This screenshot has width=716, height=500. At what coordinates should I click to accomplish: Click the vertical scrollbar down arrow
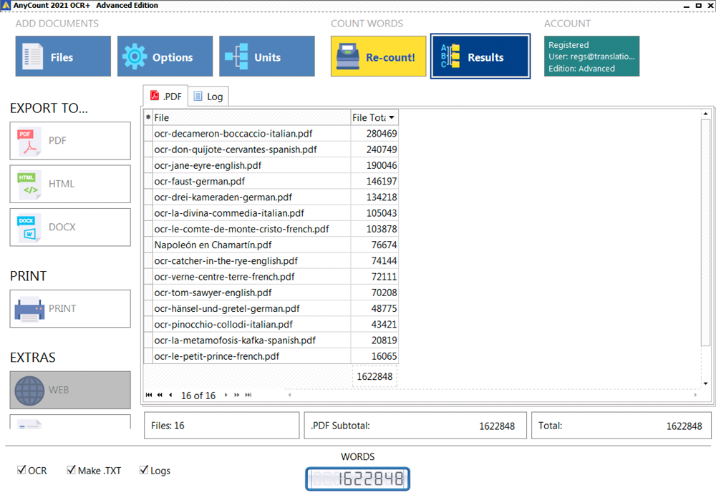coord(705,383)
